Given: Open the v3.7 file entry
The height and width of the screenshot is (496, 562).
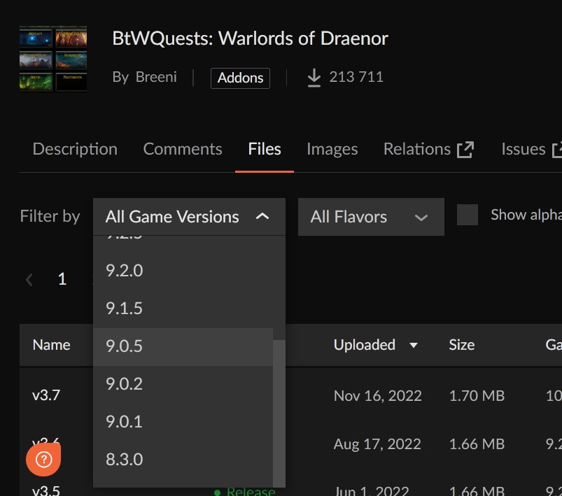Looking at the screenshot, I should click(x=46, y=395).
